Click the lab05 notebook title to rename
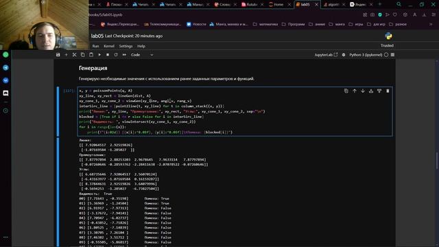Image resolution: width=439 pixels, height=247 pixels. 97,36
